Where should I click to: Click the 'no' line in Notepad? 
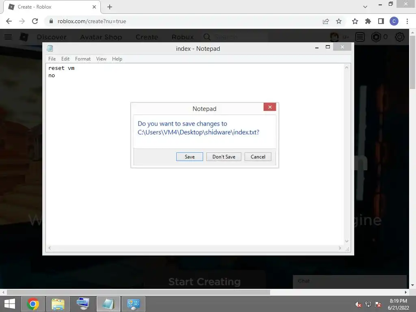pyautogui.click(x=52, y=76)
